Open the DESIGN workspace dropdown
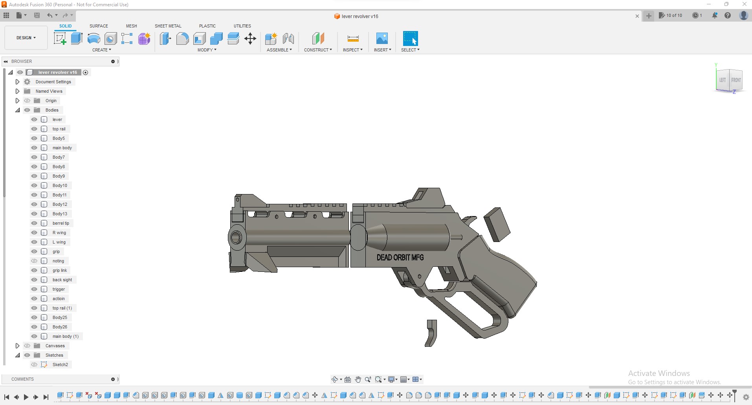Viewport: 752px width, 405px height. (x=26, y=38)
